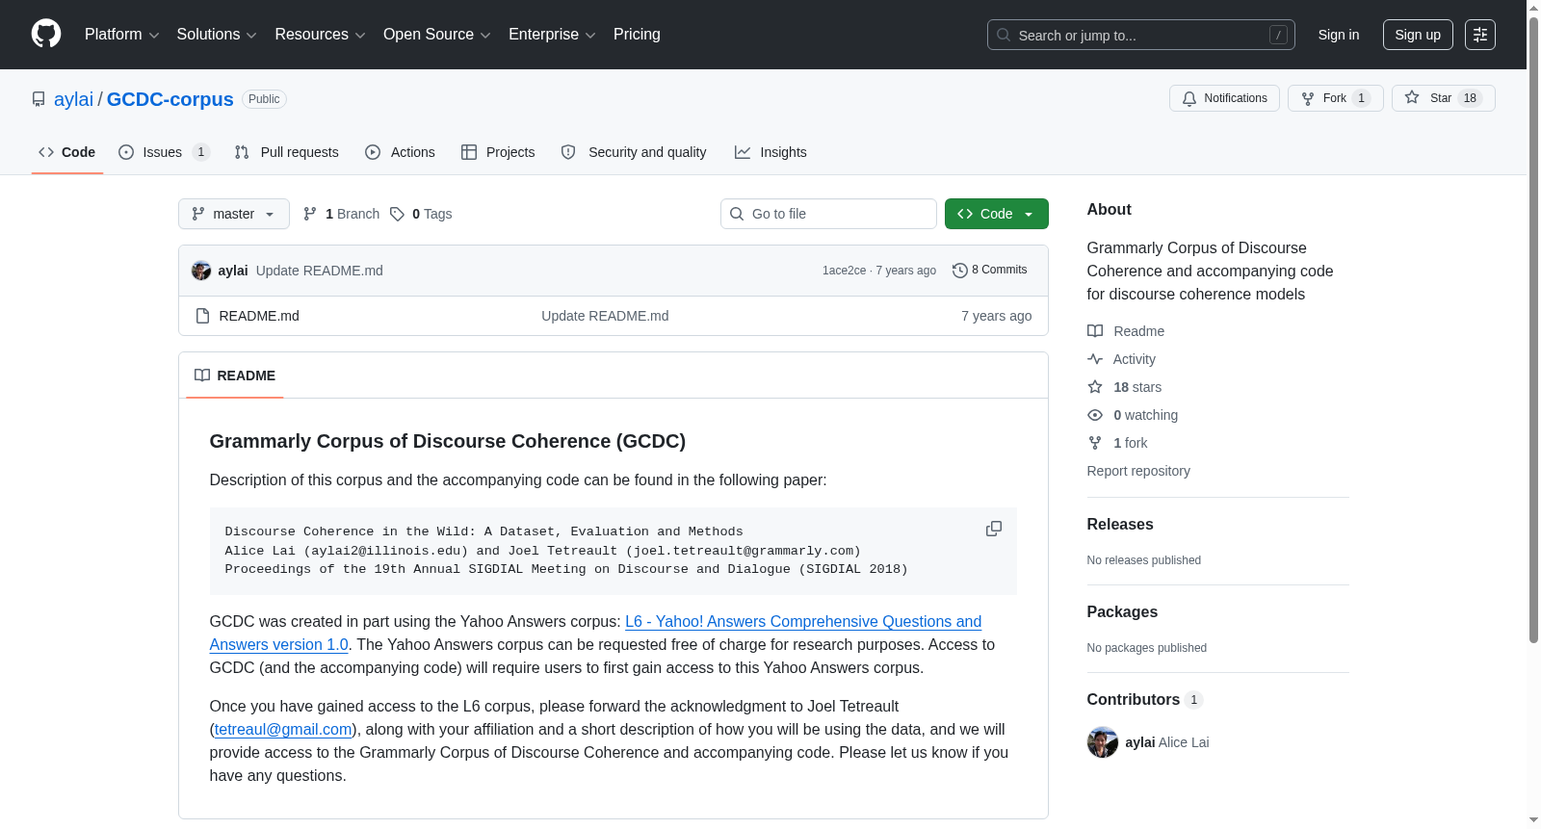The width and height of the screenshot is (1541, 829).
Task: Click the Sign in link
Action: tap(1339, 35)
